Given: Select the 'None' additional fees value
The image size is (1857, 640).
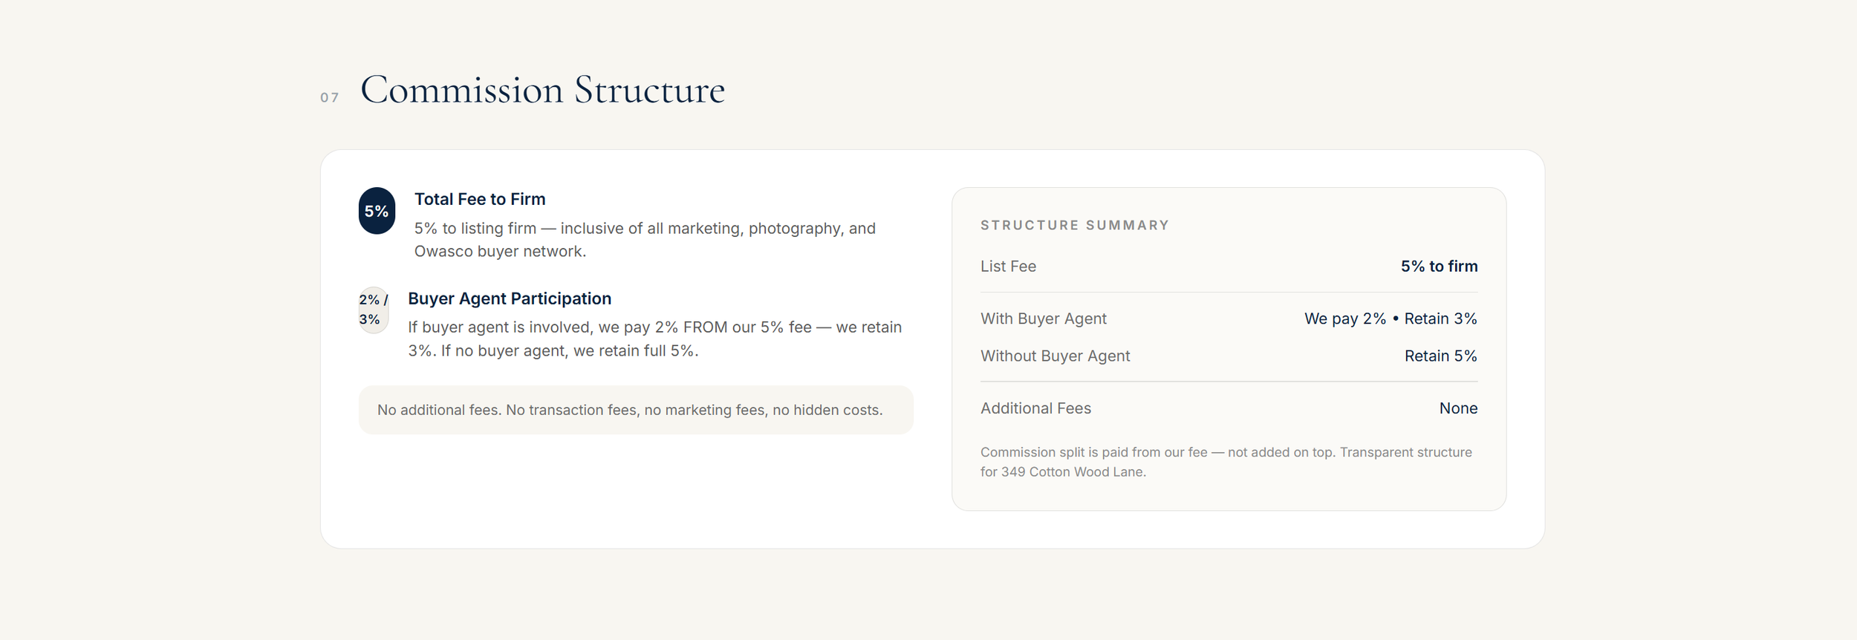Looking at the screenshot, I should tap(1458, 408).
